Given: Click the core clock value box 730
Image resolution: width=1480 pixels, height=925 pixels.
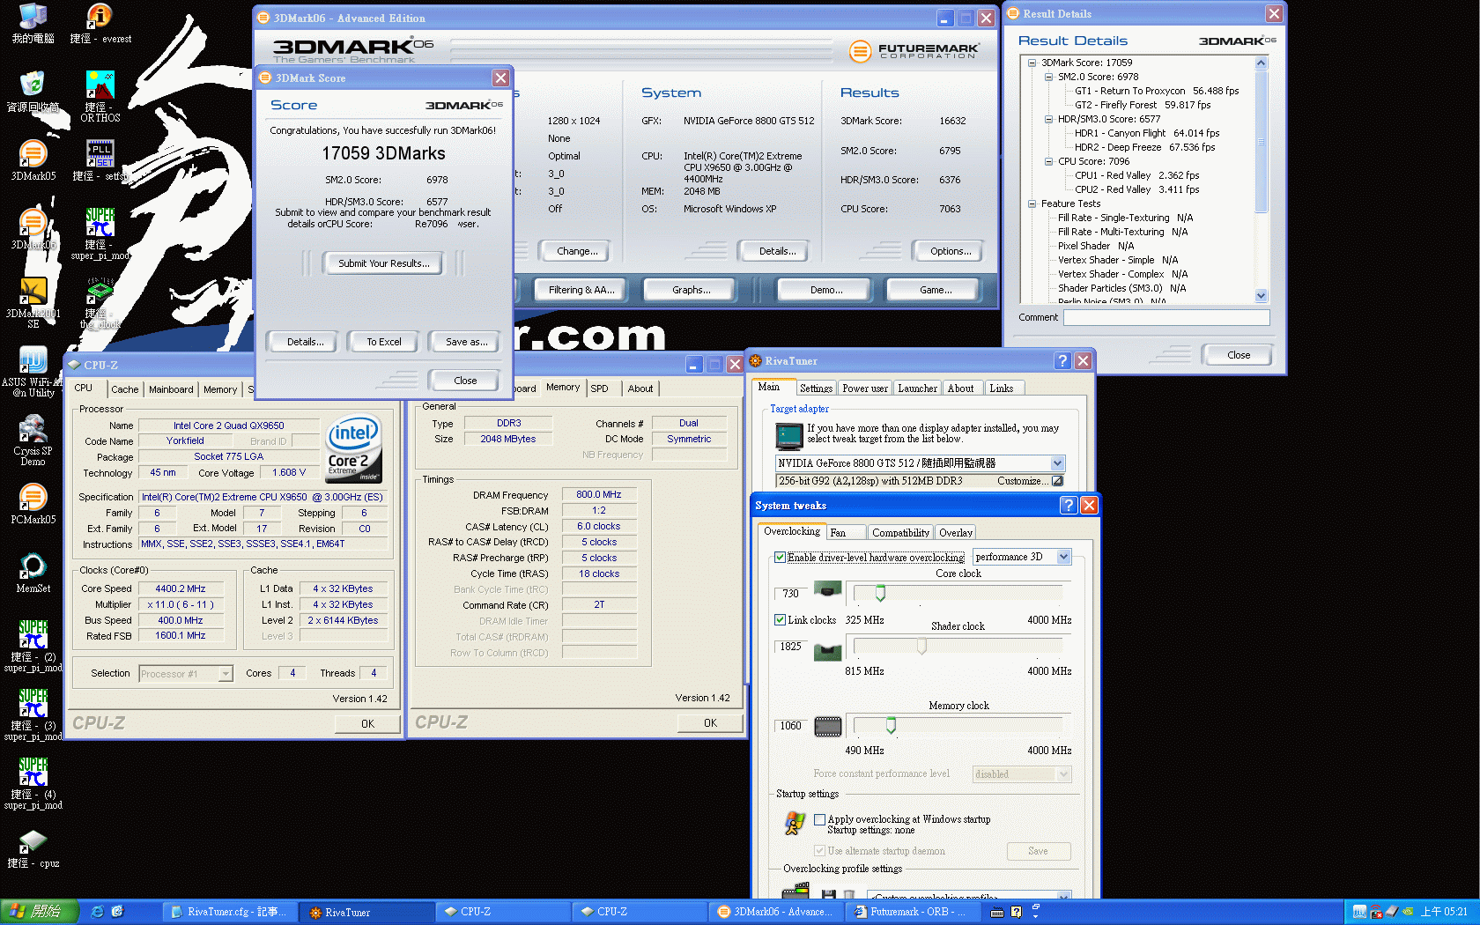Looking at the screenshot, I should pos(791,594).
